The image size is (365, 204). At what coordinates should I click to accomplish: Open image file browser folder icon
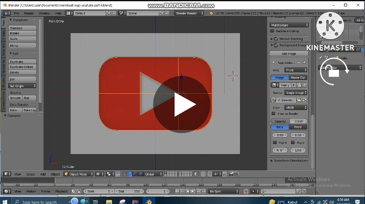pos(299,100)
